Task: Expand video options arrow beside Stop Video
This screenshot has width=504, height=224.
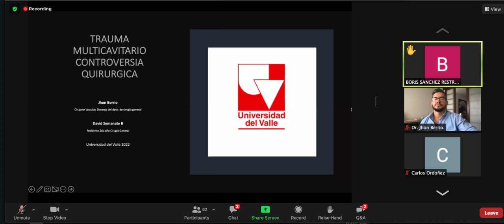Action: pyautogui.click(x=67, y=209)
